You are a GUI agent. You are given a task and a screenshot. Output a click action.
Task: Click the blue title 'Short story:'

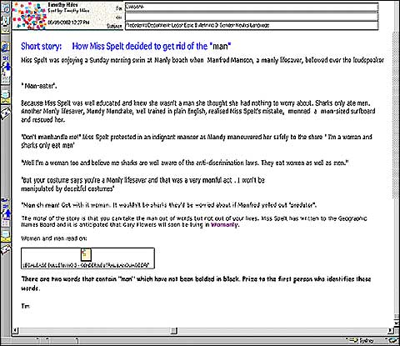[x=42, y=46]
